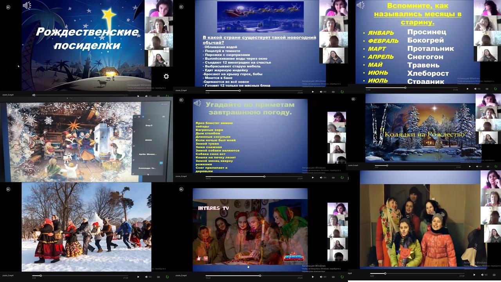Click seek handle in INTERES TV player

pyautogui.click(x=260, y=276)
